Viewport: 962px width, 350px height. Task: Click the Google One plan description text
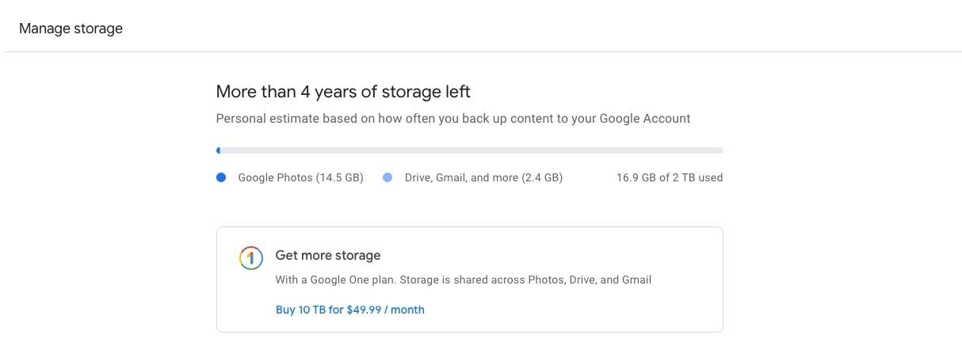(x=463, y=280)
